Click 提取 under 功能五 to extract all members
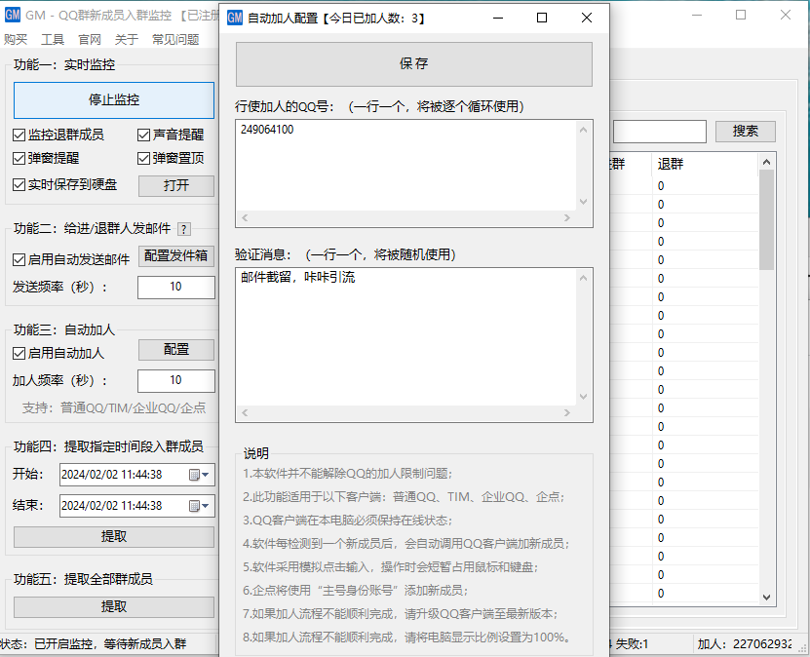This screenshot has width=810, height=657. [x=114, y=607]
